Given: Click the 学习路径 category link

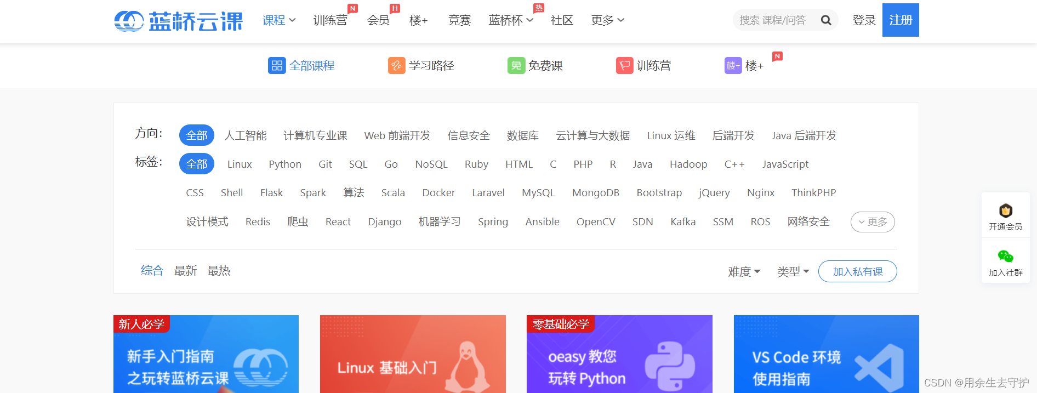Looking at the screenshot, I should (431, 66).
